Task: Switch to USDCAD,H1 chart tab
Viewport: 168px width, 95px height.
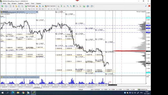Action: [x=64, y=87]
